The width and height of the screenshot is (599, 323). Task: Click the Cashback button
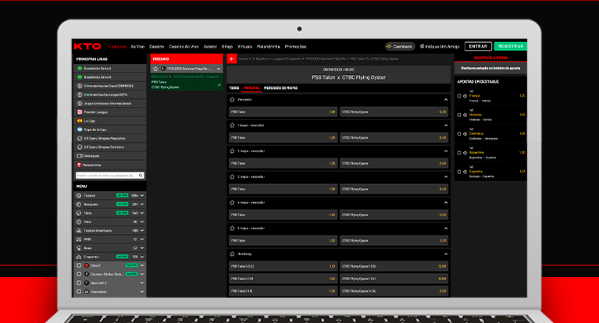400,46
